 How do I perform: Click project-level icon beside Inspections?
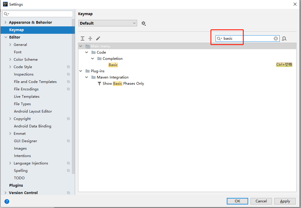click(68, 74)
